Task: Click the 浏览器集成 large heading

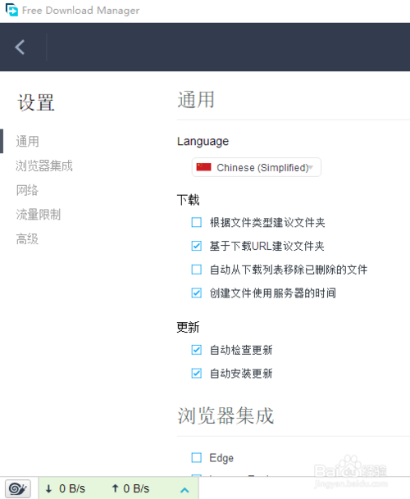Action: coord(225,415)
